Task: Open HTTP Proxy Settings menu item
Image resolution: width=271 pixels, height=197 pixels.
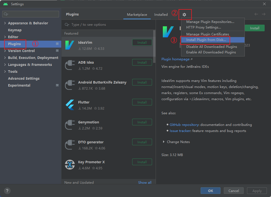Action: tap(213, 27)
